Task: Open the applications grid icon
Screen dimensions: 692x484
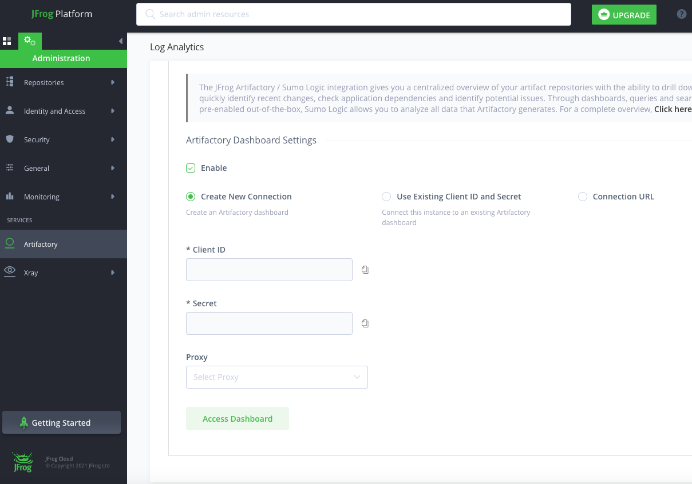Action: (x=7, y=41)
